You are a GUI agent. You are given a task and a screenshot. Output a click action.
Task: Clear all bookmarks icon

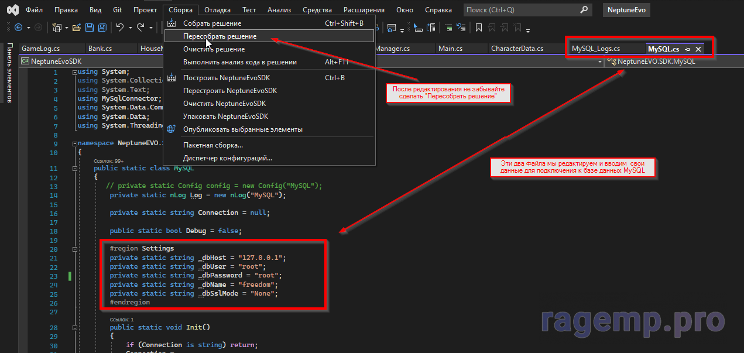(517, 28)
